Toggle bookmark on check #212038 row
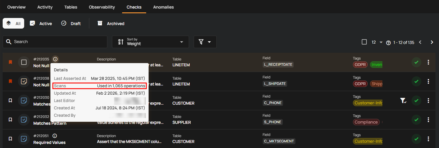Screen dimensions: 439x148 click(x=10, y=81)
